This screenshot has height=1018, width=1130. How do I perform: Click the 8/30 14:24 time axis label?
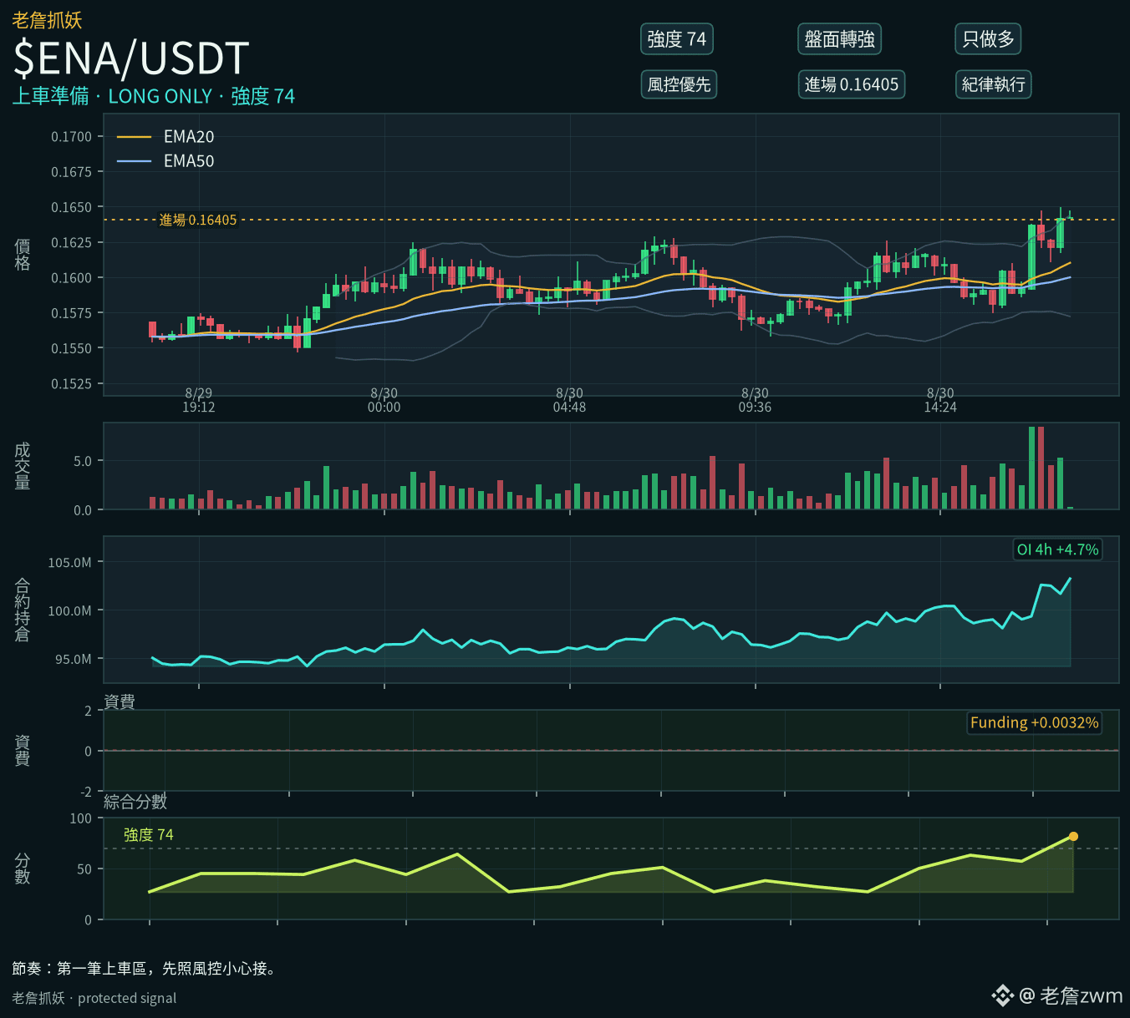click(x=940, y=400)
